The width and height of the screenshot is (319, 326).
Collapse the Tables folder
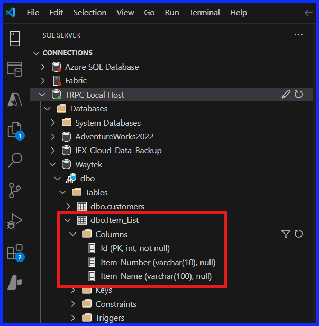click(x=62, y=192)
